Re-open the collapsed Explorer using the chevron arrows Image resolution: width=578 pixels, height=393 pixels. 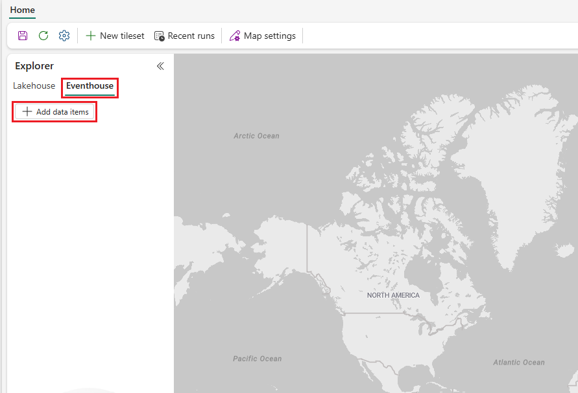point(160,65)
